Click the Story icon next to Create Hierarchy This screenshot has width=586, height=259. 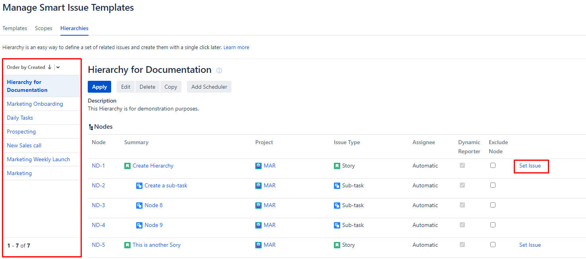pyautogui.click(x=127, y=166)
